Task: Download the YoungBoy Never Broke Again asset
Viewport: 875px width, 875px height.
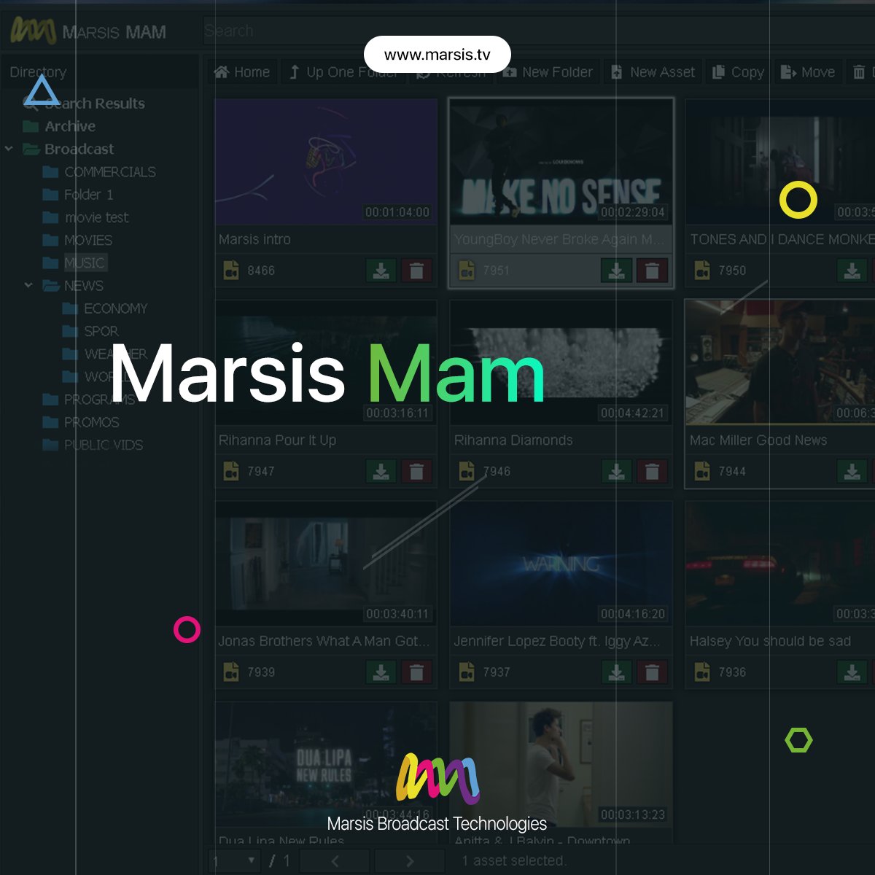Action: [616, 271]
